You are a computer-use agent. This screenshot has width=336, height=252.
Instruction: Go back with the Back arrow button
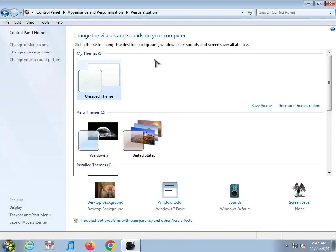[x=5, y=13]
